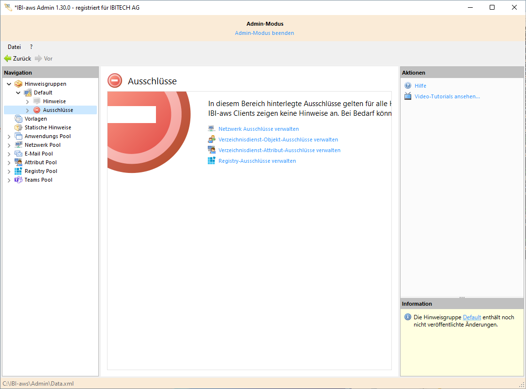Expand the Netzwerk Pool node
526x389 pixels.
point(9,145)
